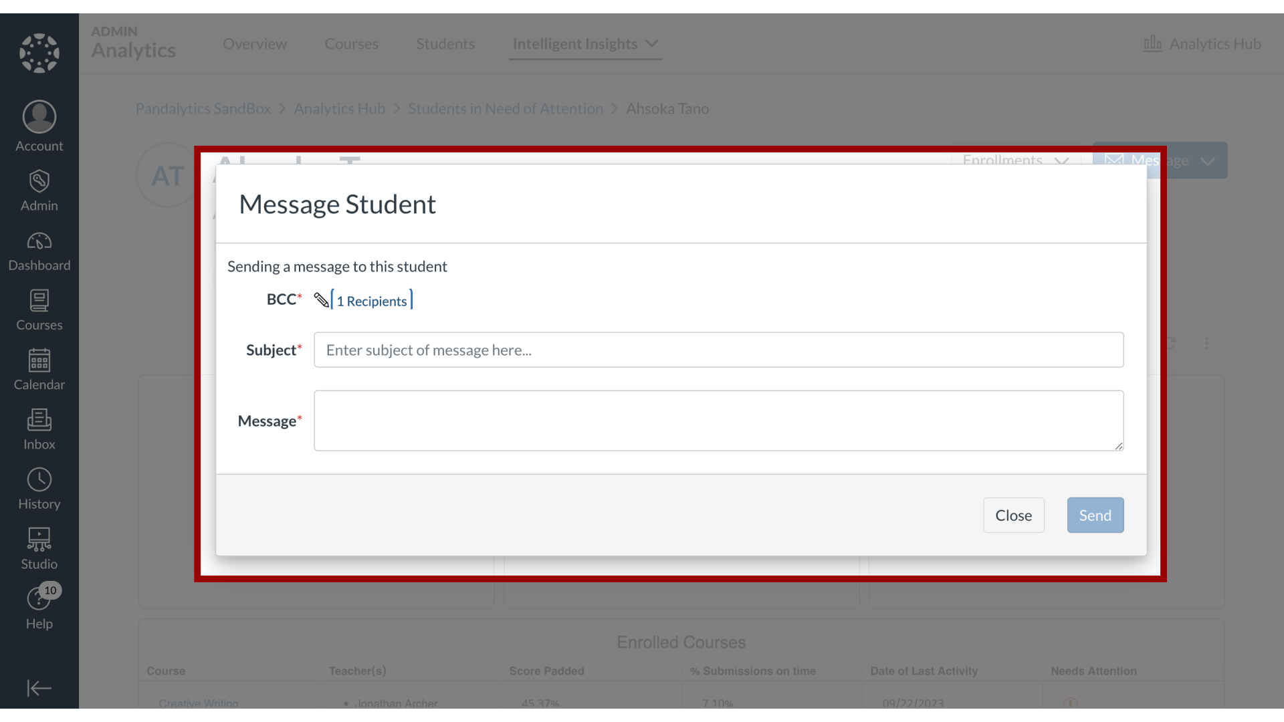Screen dimensions: 1284x722
Task: Collapse the global navigation sidebar
Action: pos(39,688)
